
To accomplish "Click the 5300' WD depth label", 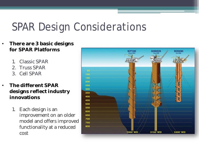I will pyautogui.click(x=180, y=132).
